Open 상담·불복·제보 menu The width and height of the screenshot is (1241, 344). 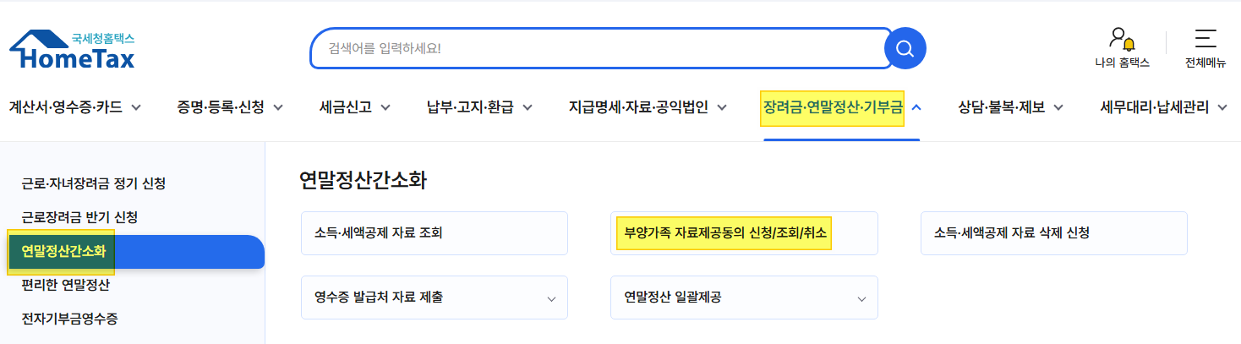click(1010, 107)
